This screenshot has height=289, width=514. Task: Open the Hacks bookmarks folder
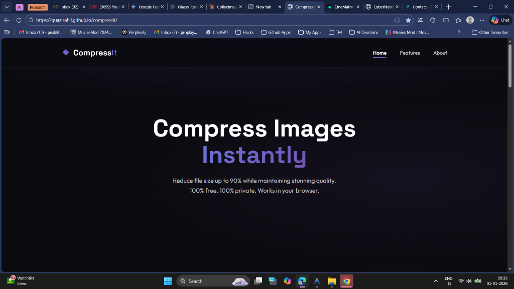(244, 32)
